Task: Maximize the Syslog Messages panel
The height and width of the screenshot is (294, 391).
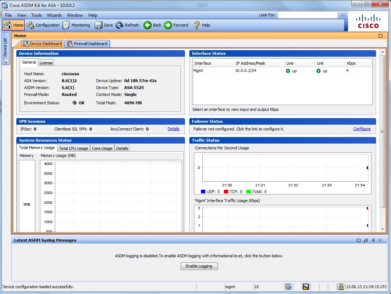Action: click(359, 240)
